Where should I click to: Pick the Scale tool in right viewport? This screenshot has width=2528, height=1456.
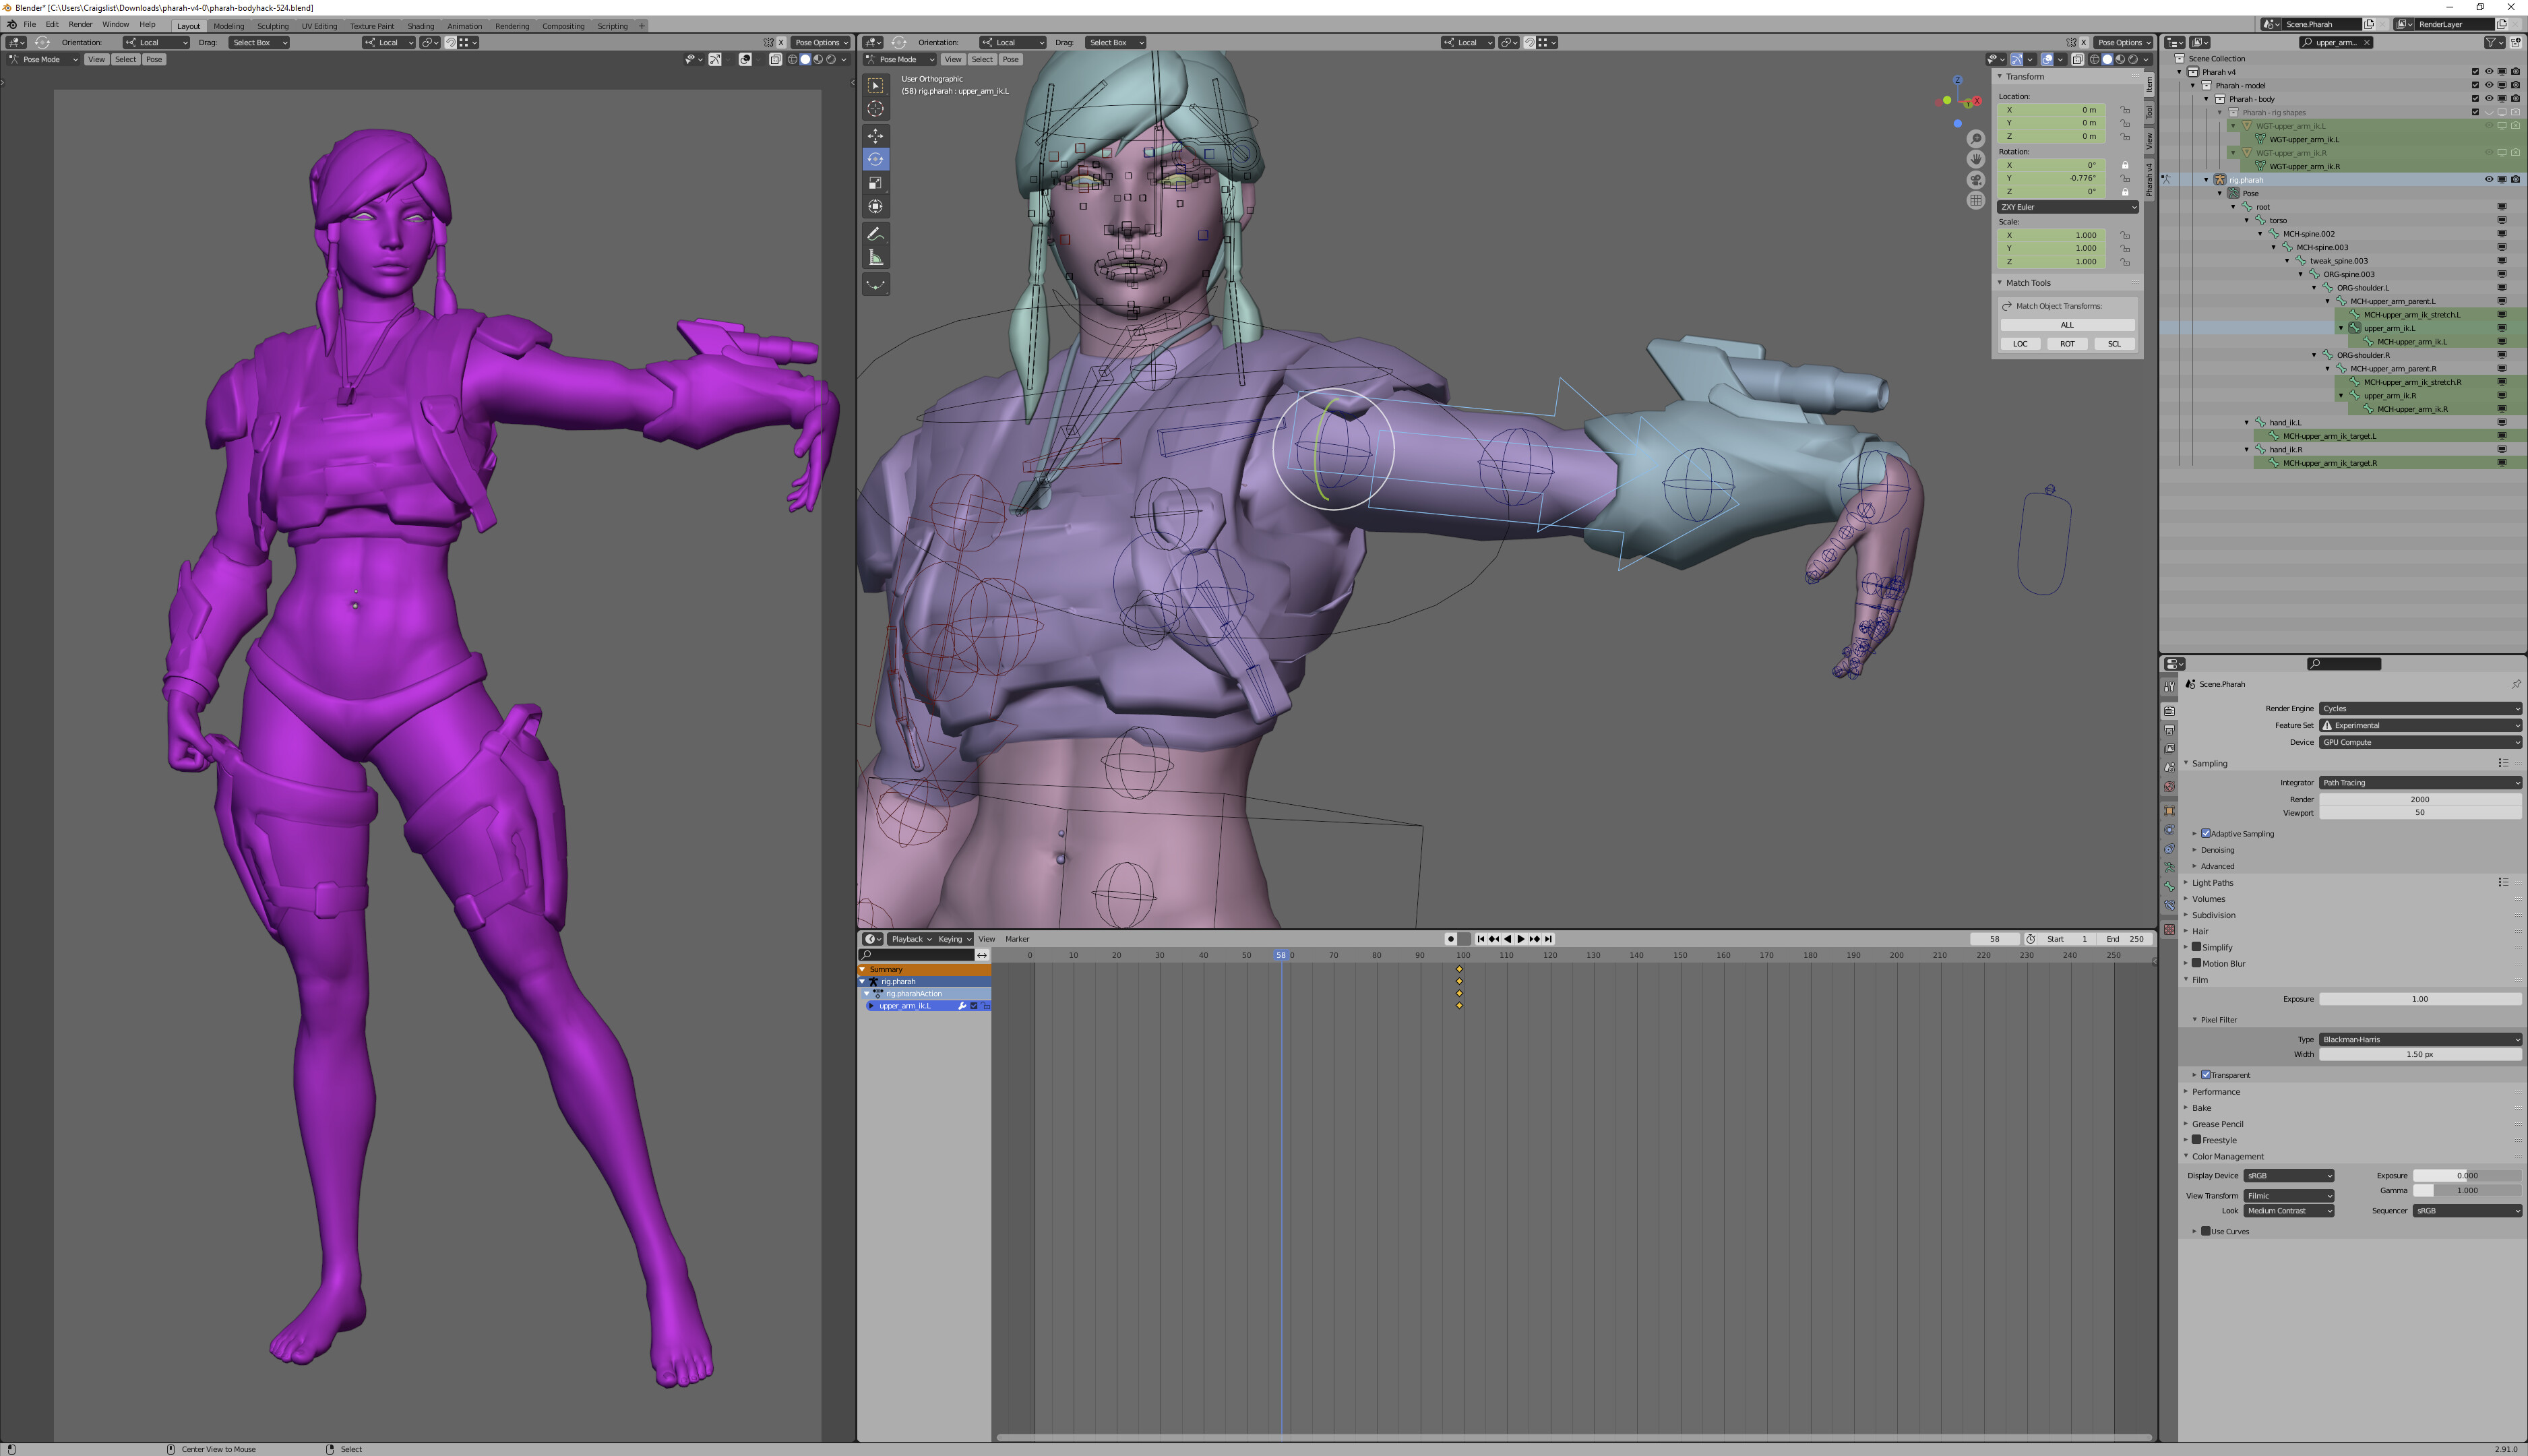click(875, 183)
